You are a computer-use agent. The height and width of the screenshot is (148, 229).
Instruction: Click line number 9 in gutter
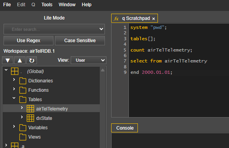click(x=125, y=72)
